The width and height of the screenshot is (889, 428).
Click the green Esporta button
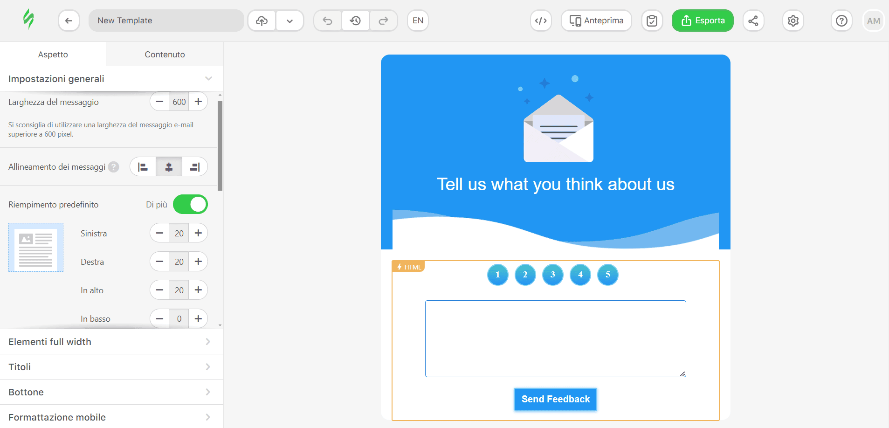[x=702, y=21]
